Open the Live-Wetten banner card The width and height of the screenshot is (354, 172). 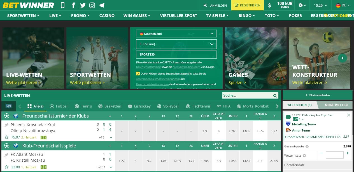[33, 58]
